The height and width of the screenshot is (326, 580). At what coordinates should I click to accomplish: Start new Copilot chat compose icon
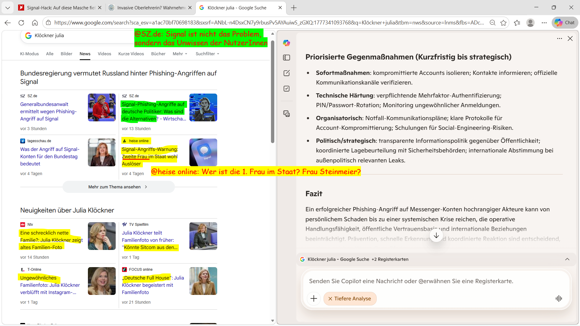[286, 73]
